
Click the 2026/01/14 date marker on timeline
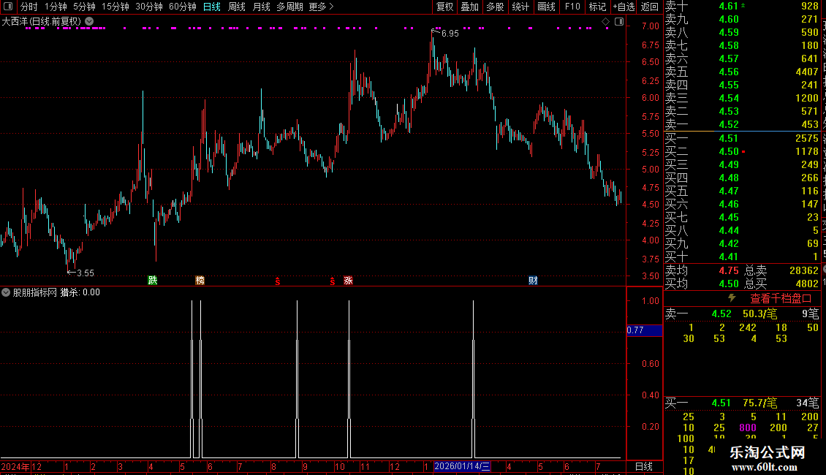point(462,466)
